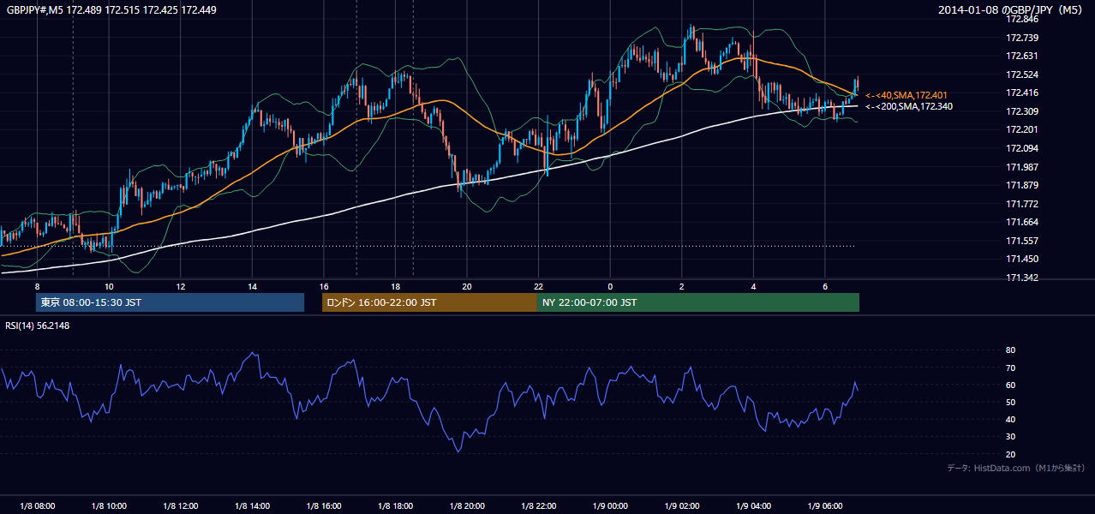Select the NY 22:00-07:00 JST session bar
This screenshot has height=514, width=1095.
coord(698,302)
